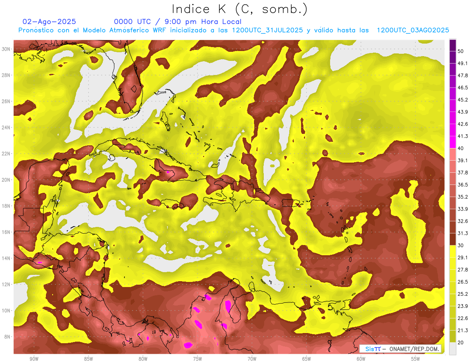Click the colorbar value "50"
Viewport: 471px width, 364px height.
click(461, 51)
